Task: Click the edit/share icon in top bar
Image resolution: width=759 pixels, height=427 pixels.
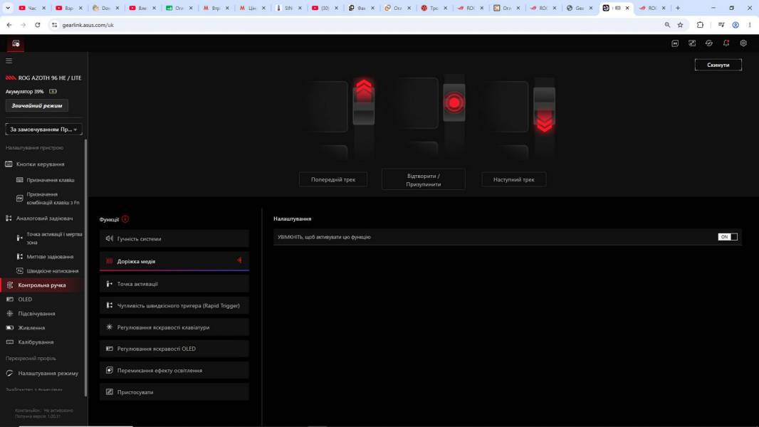Action: pyautogui.click(x=692, y=43)
